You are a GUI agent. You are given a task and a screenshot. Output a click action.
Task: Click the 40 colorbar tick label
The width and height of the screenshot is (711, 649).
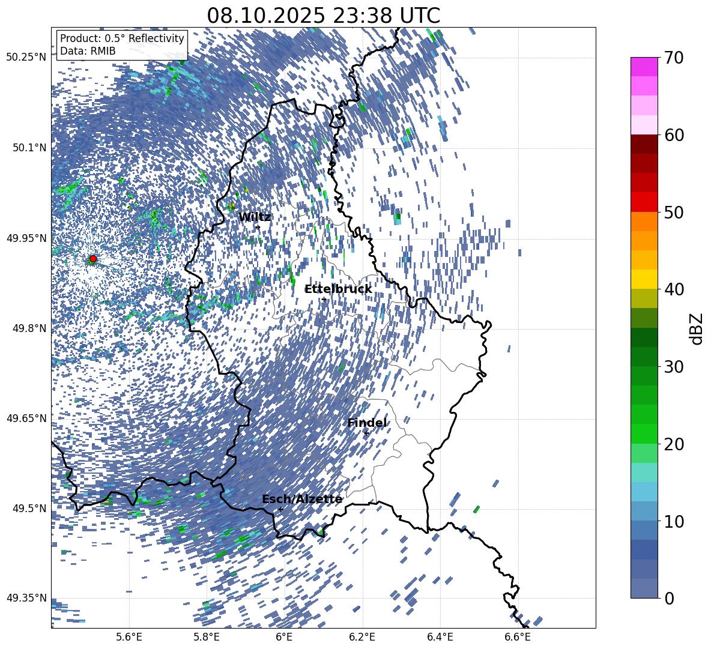pos(674,289)
